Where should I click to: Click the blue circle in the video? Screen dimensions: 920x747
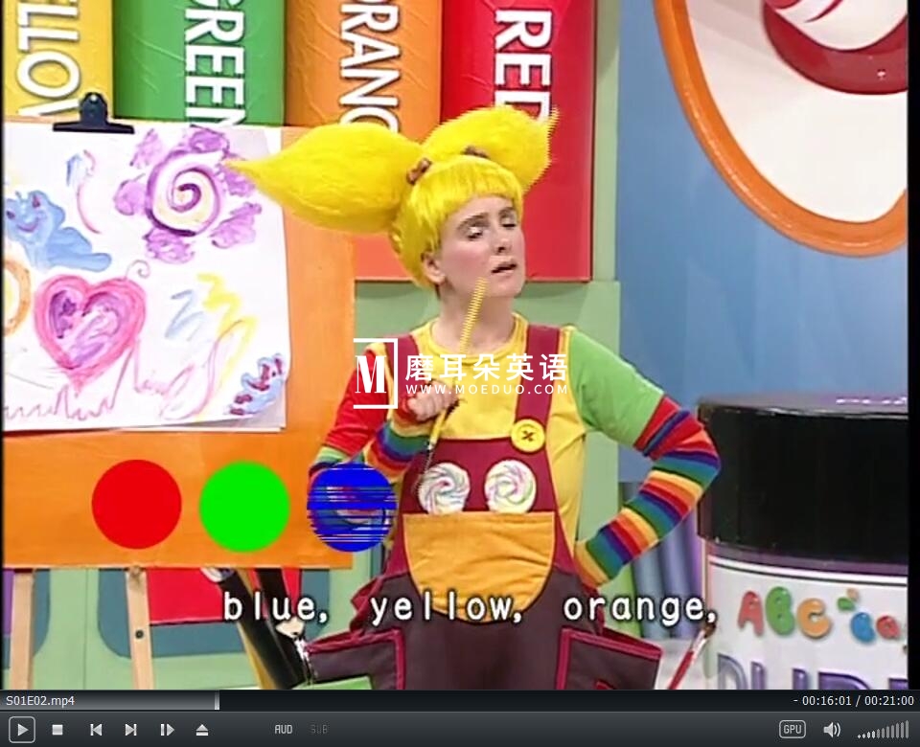[351, 508]
